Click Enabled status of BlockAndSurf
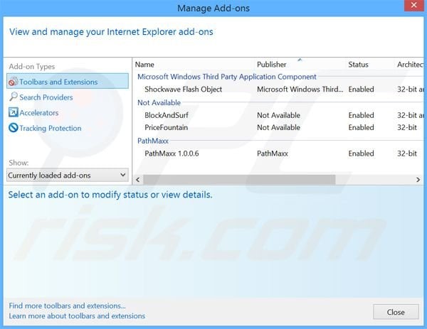Viewport: 427px width, 329px height. pos(361,115)
